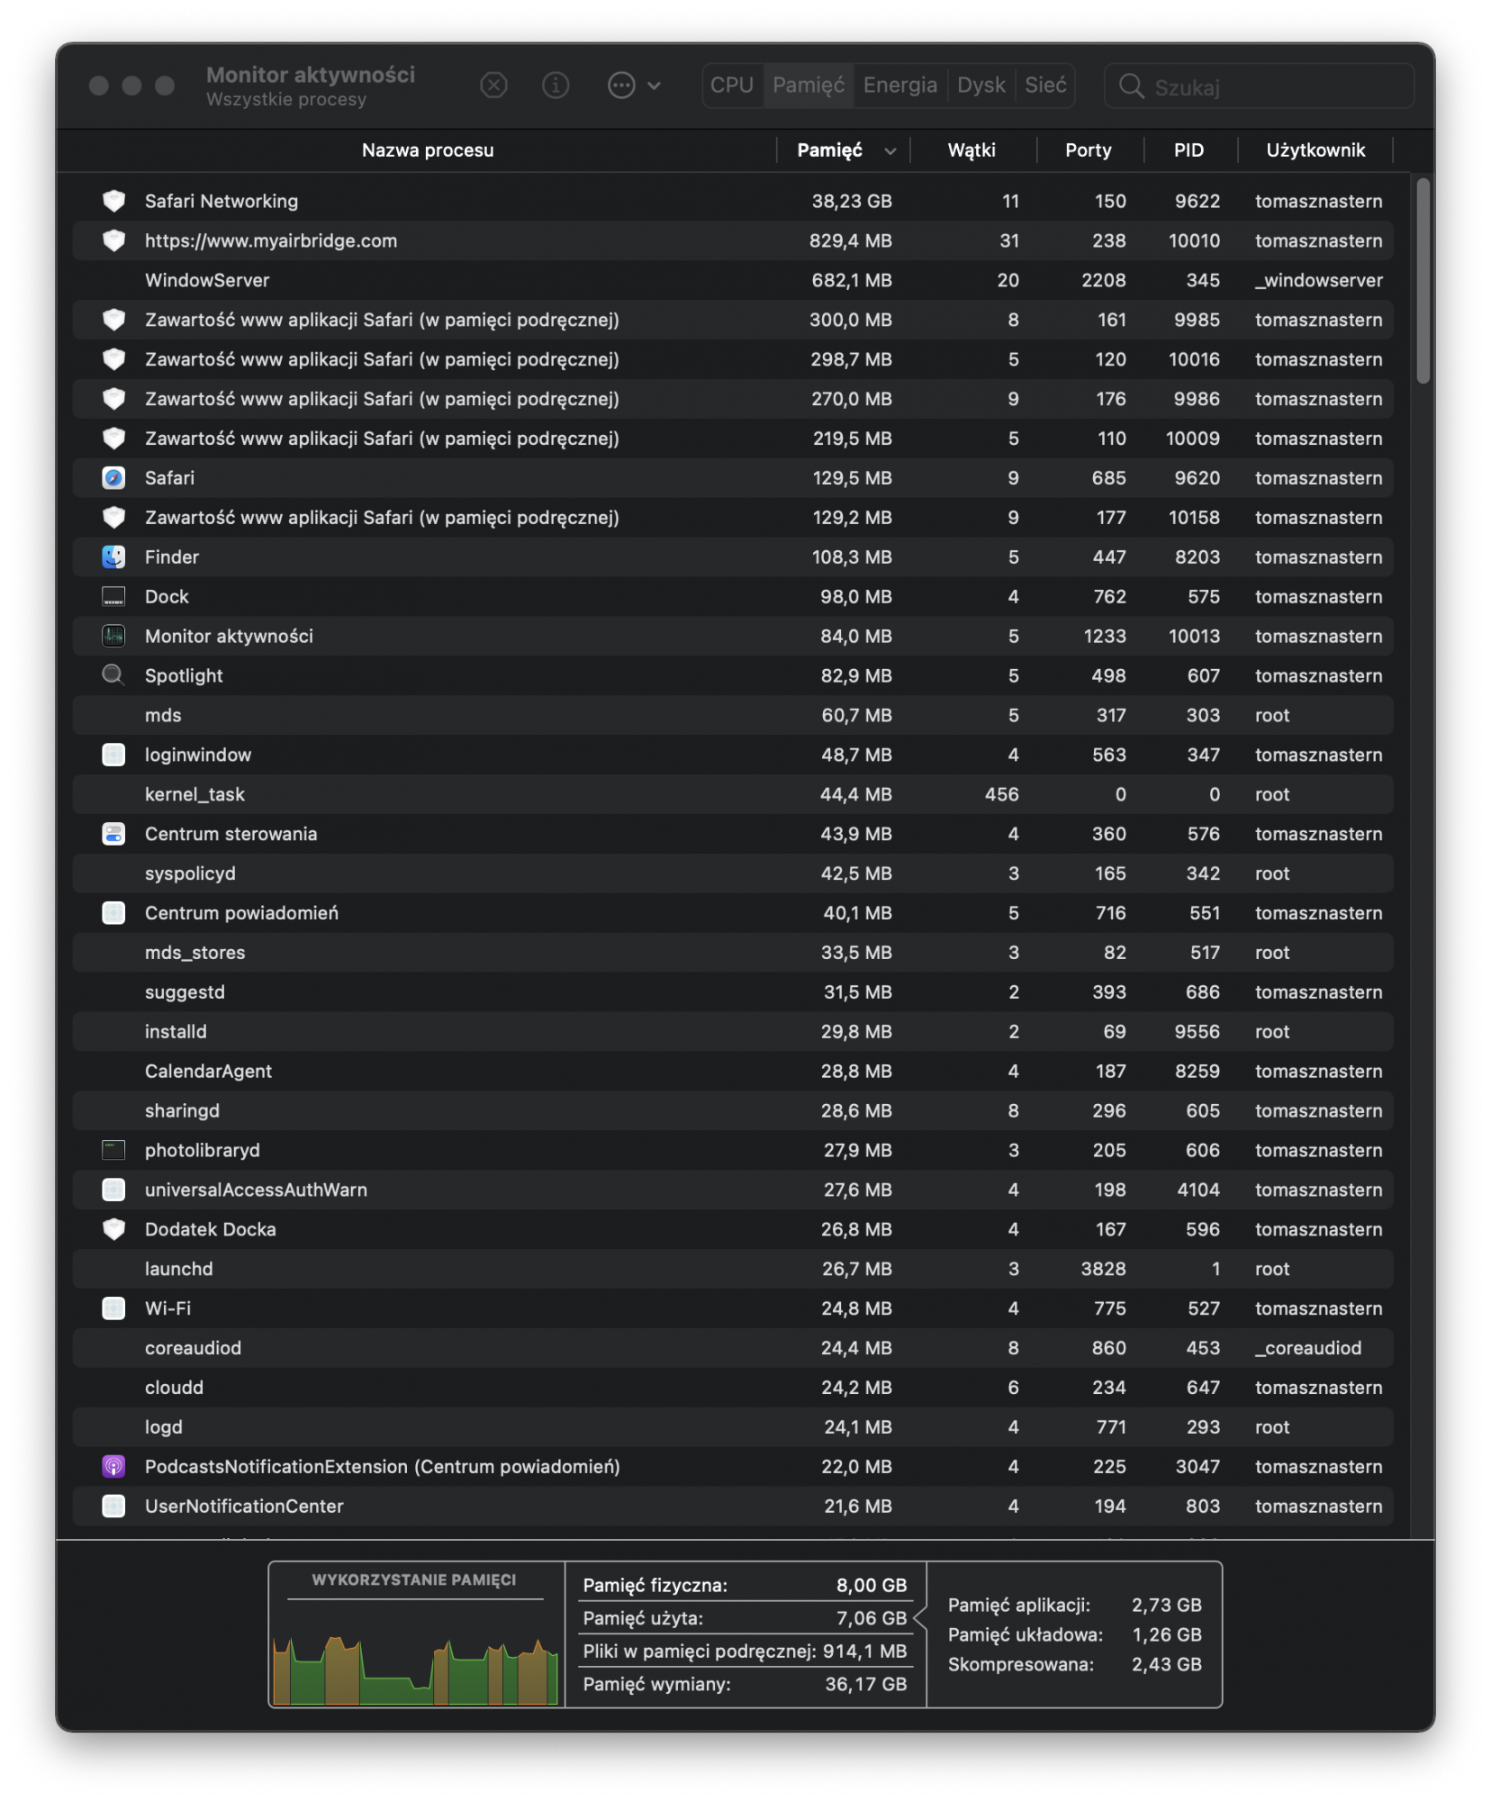Click the Finder face icon
Image resolution: width=1491 pixels, height=1801 pixels.
[x=113, y=557]
